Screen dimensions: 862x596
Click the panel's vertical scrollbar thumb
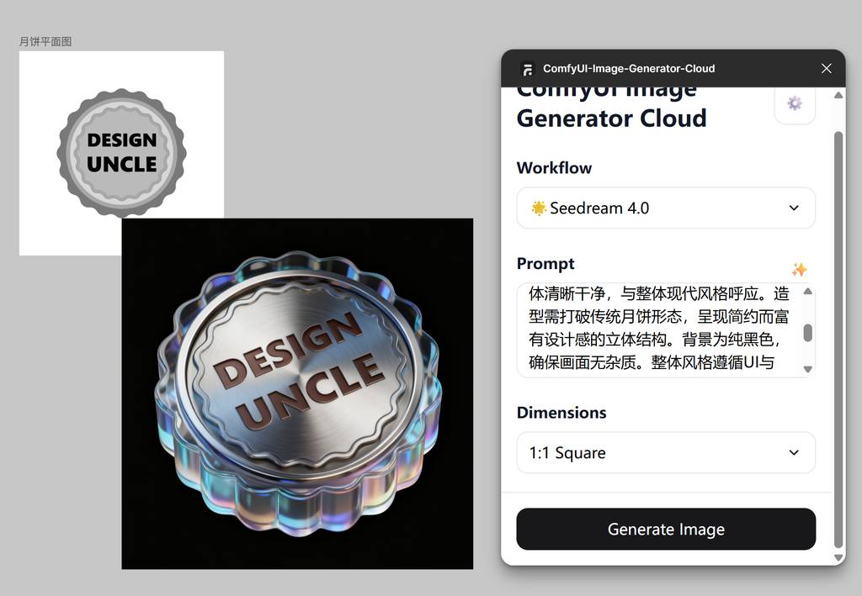pos(838,339)
